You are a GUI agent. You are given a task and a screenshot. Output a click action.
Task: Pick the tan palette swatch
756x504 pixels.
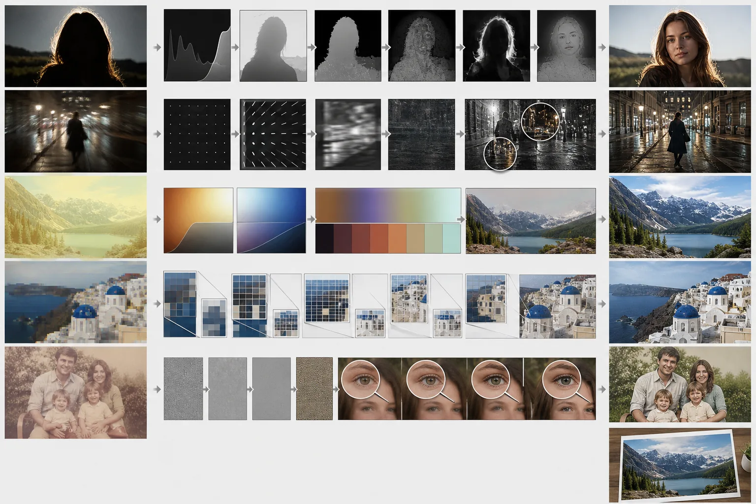415,239
